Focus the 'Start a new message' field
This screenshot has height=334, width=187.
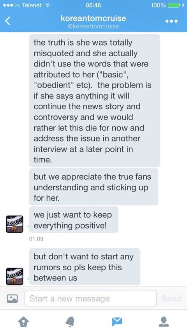point(90,298)
